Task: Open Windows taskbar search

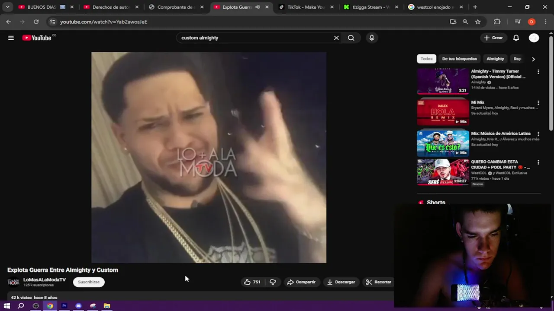Action: (x=21, y=306)
